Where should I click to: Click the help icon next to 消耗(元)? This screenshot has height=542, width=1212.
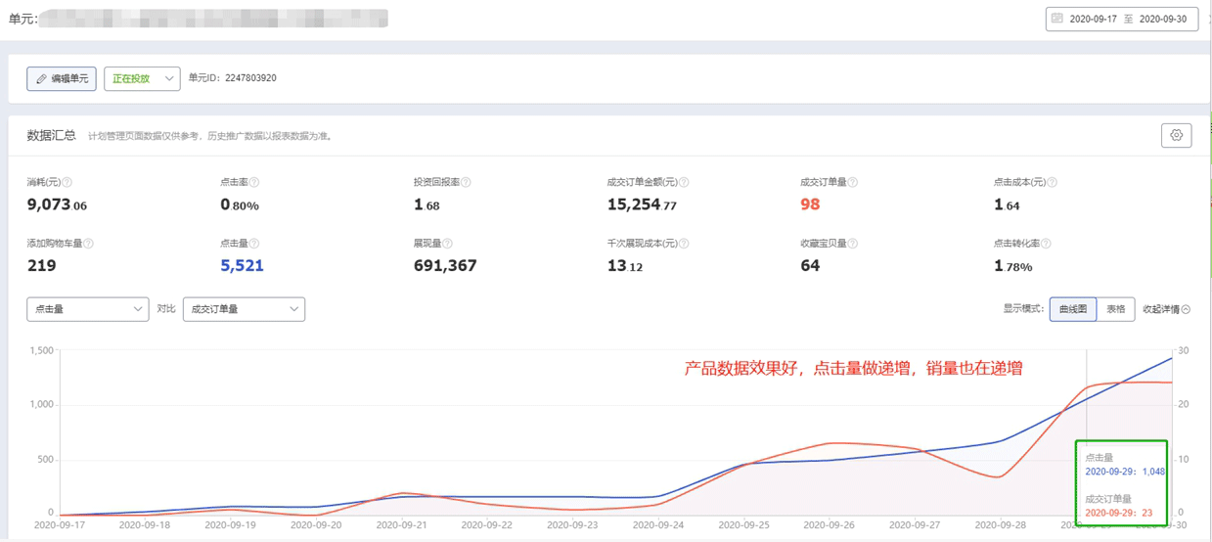[x=67, y=182]
